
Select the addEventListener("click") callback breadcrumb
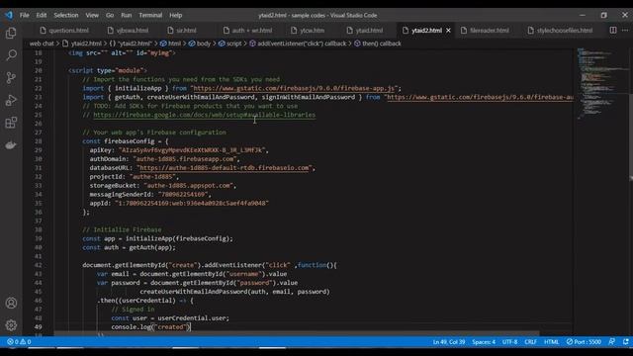click(298, 44)
